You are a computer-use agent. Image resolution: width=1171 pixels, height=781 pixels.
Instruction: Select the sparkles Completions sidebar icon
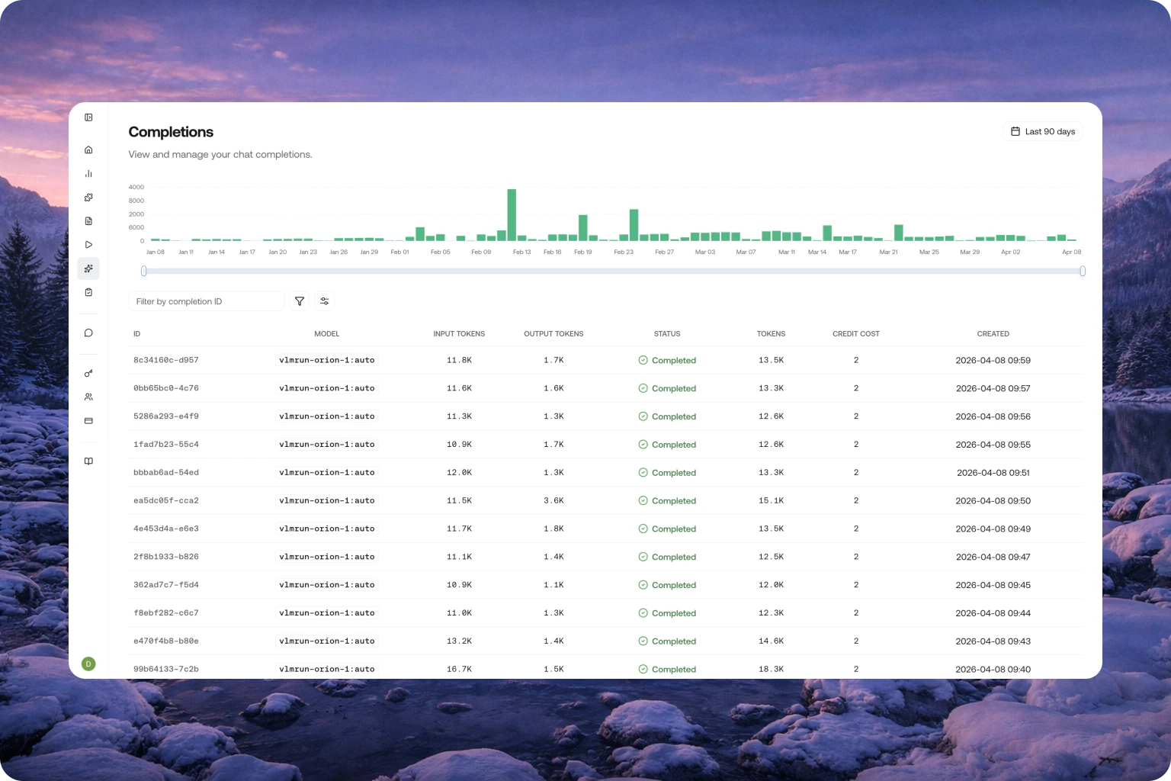pos(88,268)
